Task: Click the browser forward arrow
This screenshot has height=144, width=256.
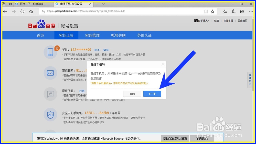Action: tap(14, 12)
